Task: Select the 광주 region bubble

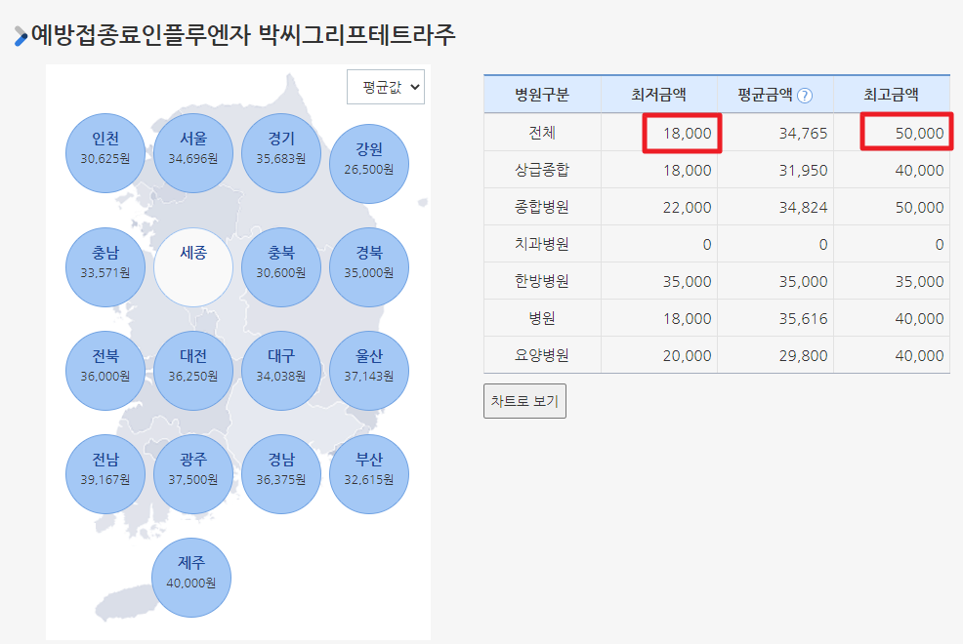Action: (x=193, y=474)
